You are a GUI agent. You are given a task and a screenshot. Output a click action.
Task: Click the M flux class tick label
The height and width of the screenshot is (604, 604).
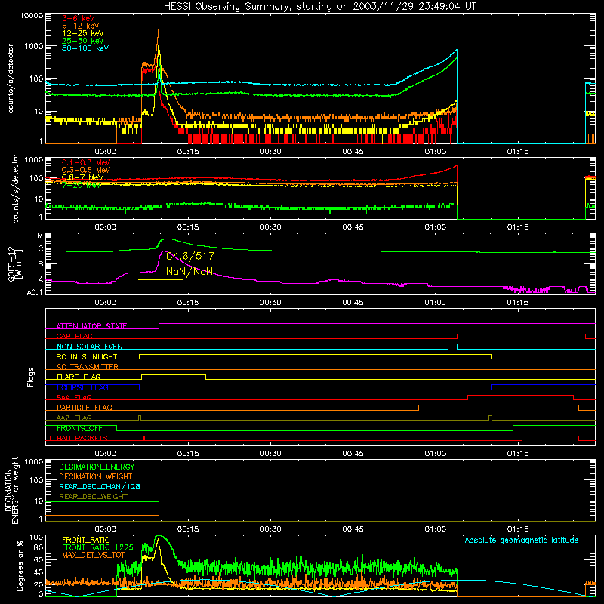[40, 236]
